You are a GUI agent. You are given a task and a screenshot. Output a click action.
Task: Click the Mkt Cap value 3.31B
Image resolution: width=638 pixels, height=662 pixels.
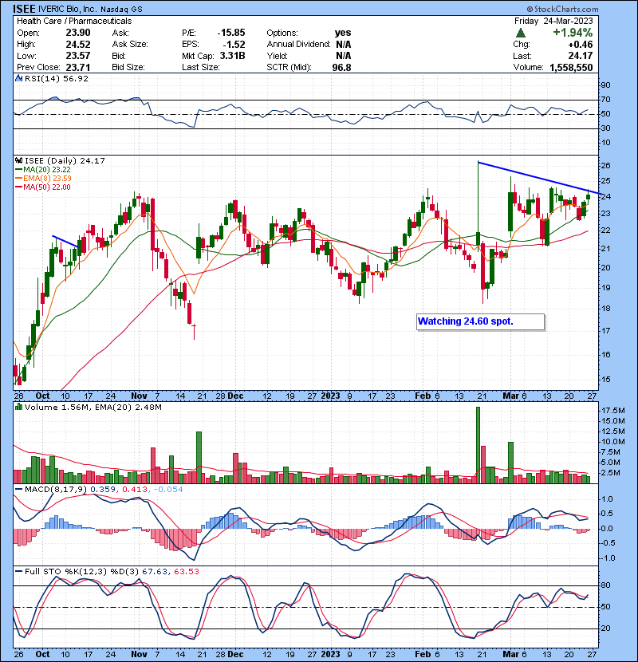tap(232, 56)
